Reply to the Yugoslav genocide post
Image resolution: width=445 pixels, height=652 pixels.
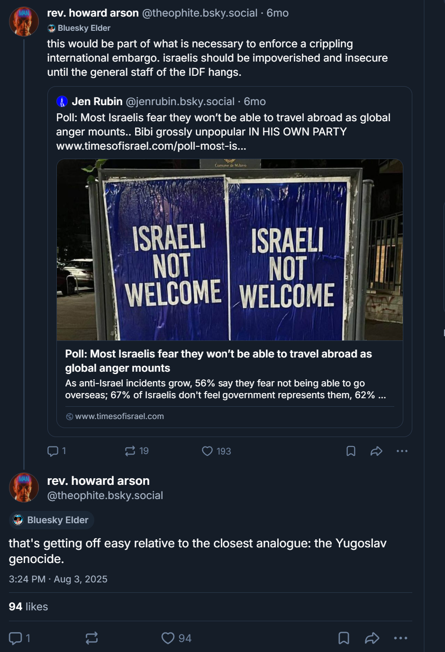[x=16, y=638]
